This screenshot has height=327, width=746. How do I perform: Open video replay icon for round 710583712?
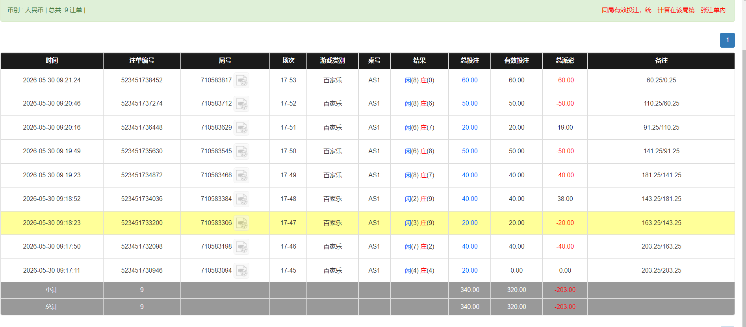click(x=241, y=104)
